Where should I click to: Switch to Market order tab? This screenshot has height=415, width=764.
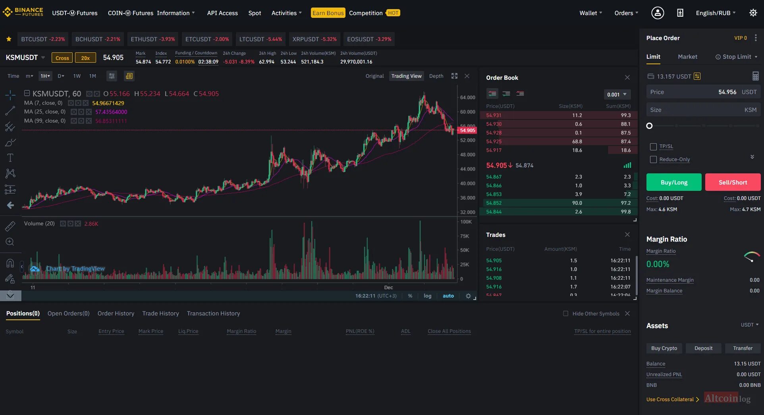687,57
